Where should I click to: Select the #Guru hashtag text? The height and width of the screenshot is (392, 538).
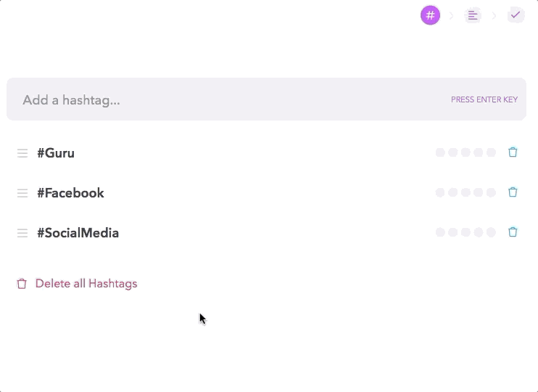[56, 153]
